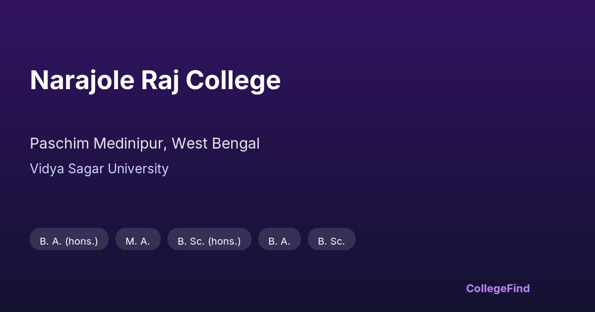The width and height of the screenshot is (595, 312).
Task: Pick the plain B. A. course tag
Action: point(280,241)
